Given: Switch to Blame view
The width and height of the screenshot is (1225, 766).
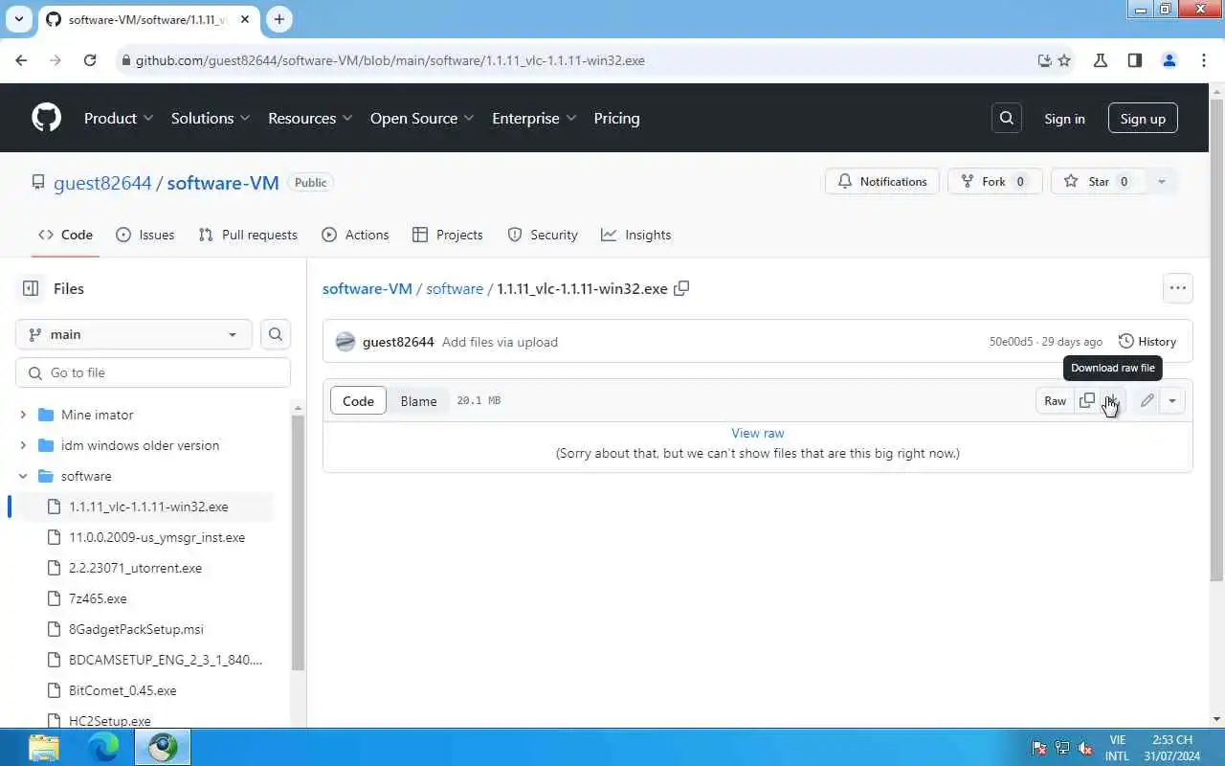Looking at the screenshot, I should 418,401.
